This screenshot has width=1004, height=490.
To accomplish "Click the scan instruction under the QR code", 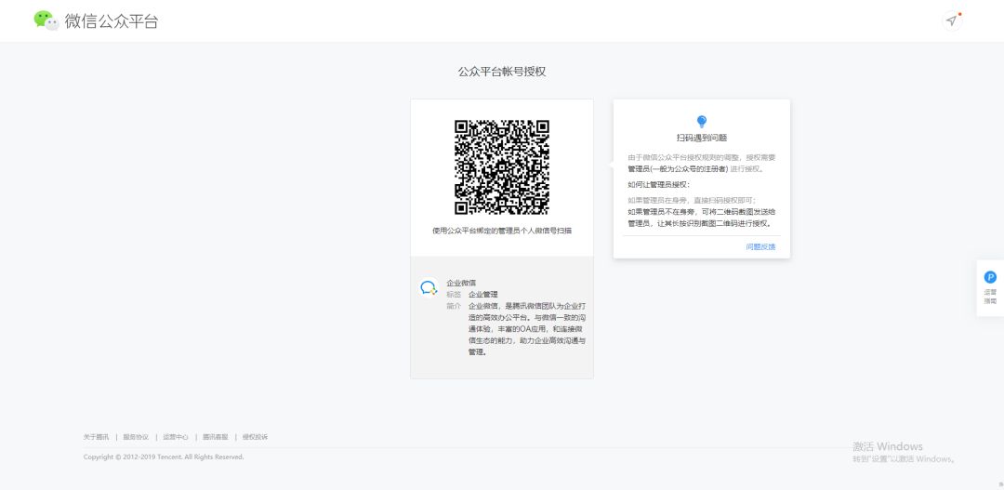I will (502, 231).
